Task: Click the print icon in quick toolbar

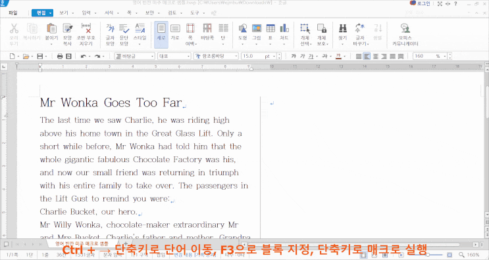Action: pyautogui.click(x=60, y=56)
